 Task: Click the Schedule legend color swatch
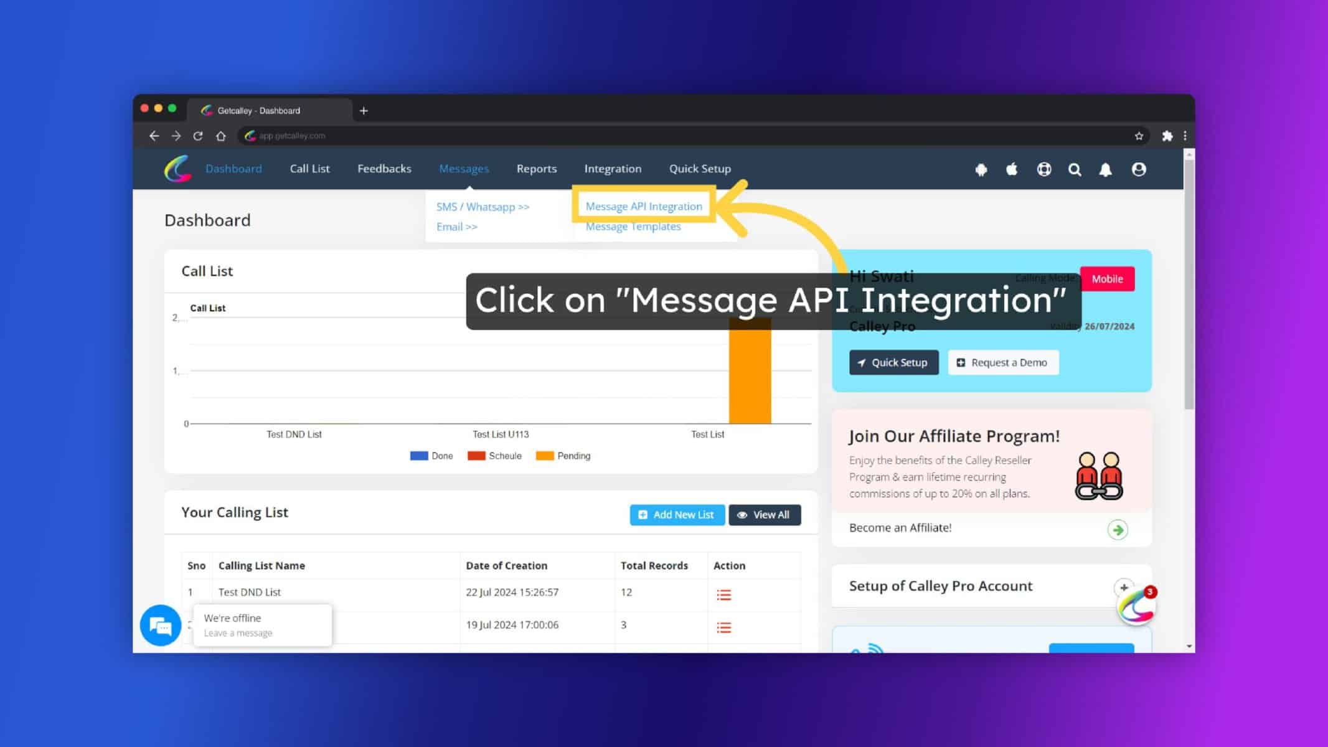click(x=475, y=455)
